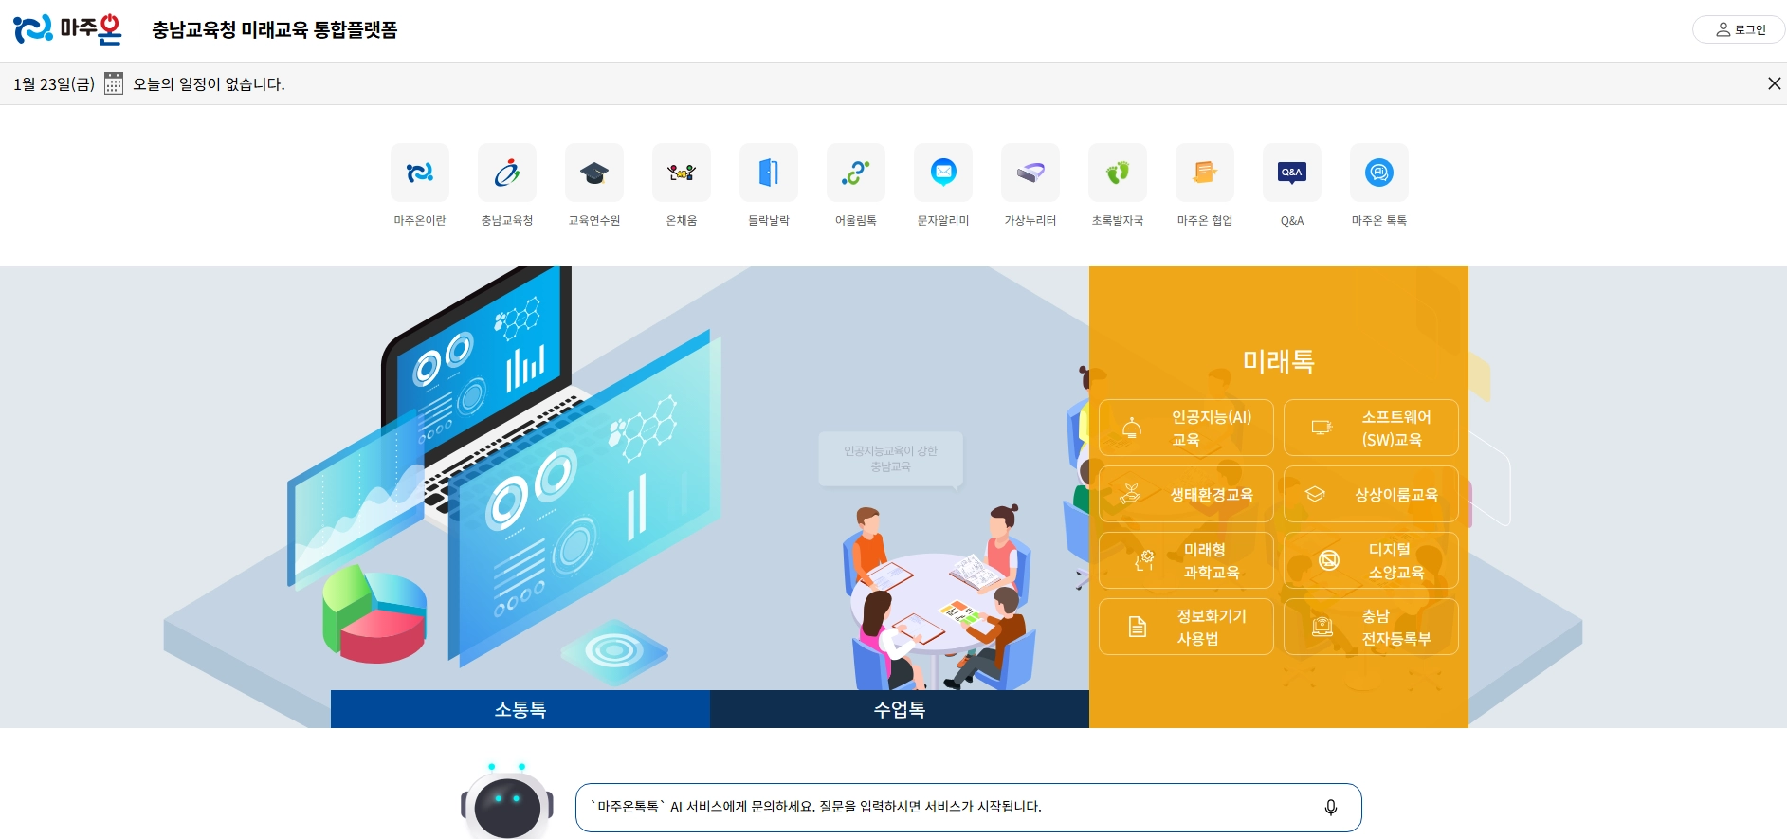Close the schedule notification bar
The image size is (1787, 839).
click(x=1774, y=83)
